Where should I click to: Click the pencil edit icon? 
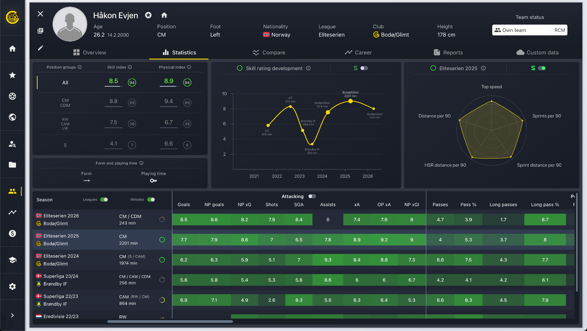coord(40,48)
